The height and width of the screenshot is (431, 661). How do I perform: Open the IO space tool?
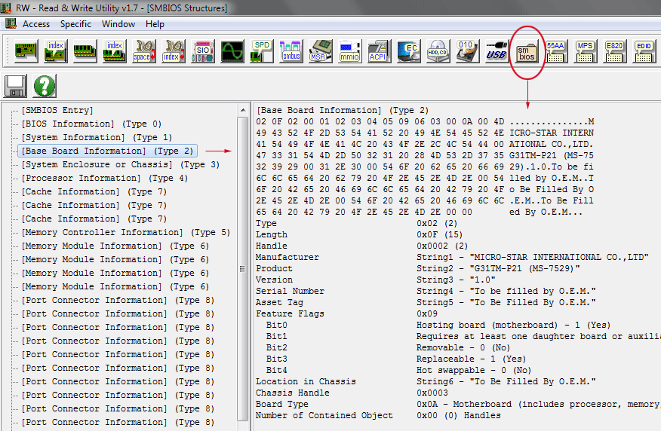click(x=144, y=51)
